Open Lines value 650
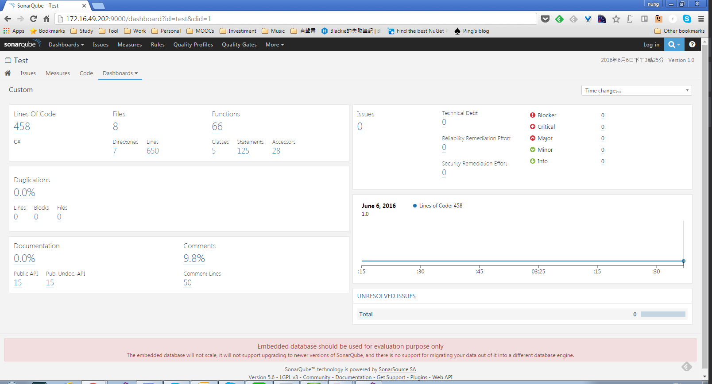The width and height of the screenshot is (712, 384). click(x=153, y=151)
